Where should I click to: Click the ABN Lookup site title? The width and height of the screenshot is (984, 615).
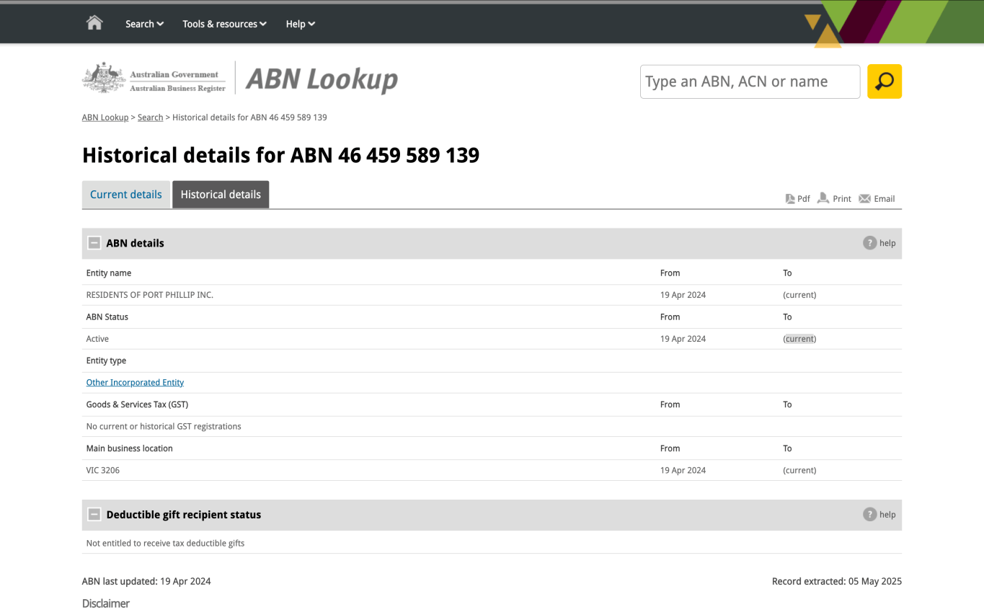(322, 79)
